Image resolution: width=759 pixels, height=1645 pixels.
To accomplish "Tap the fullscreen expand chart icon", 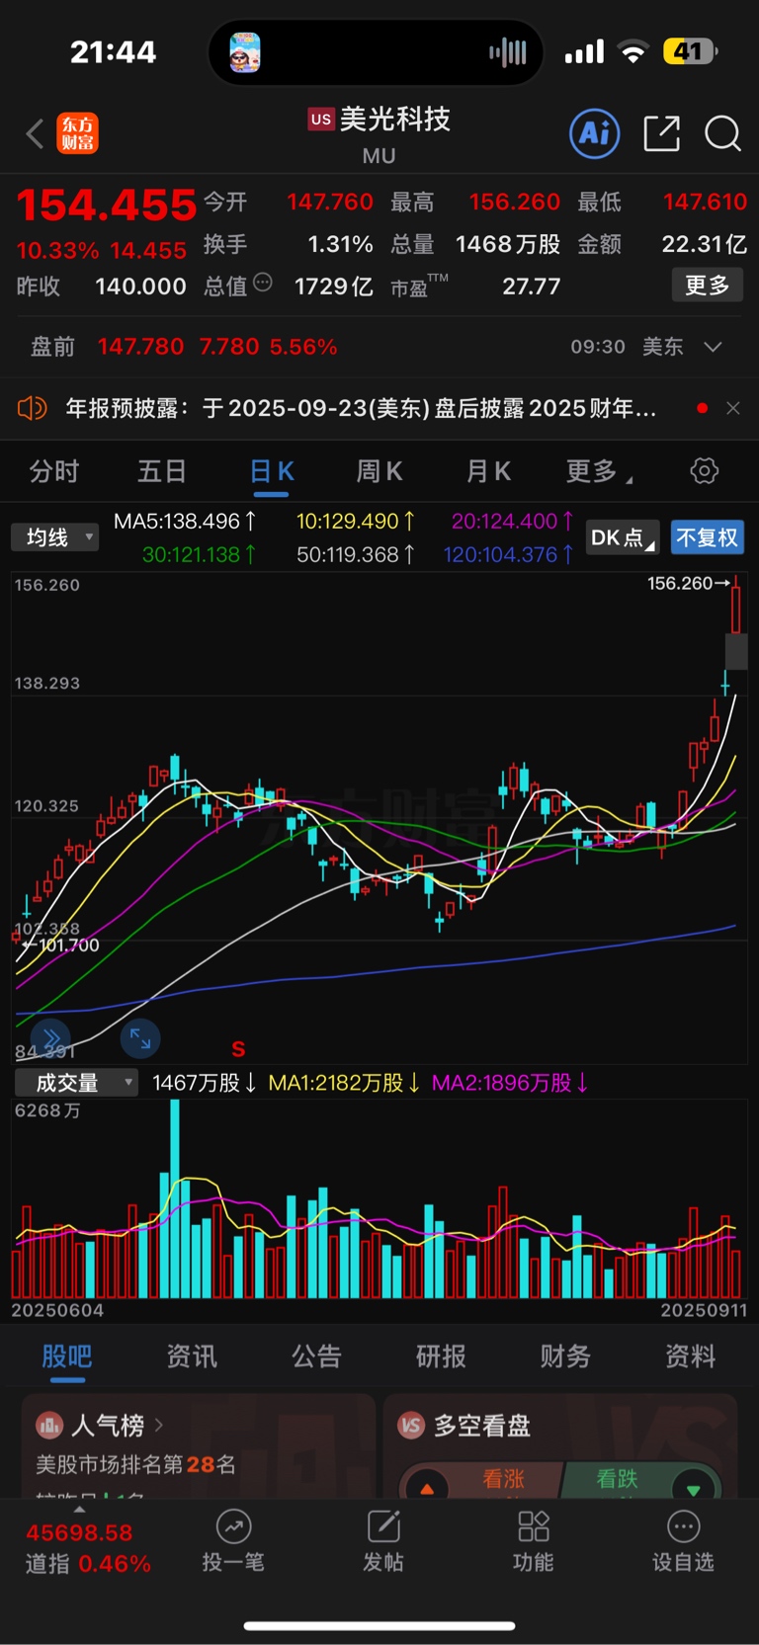I will click(140, 1037).
